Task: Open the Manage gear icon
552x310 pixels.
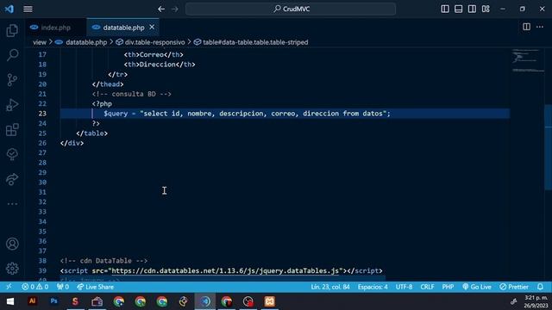Action: pos(12,268)
